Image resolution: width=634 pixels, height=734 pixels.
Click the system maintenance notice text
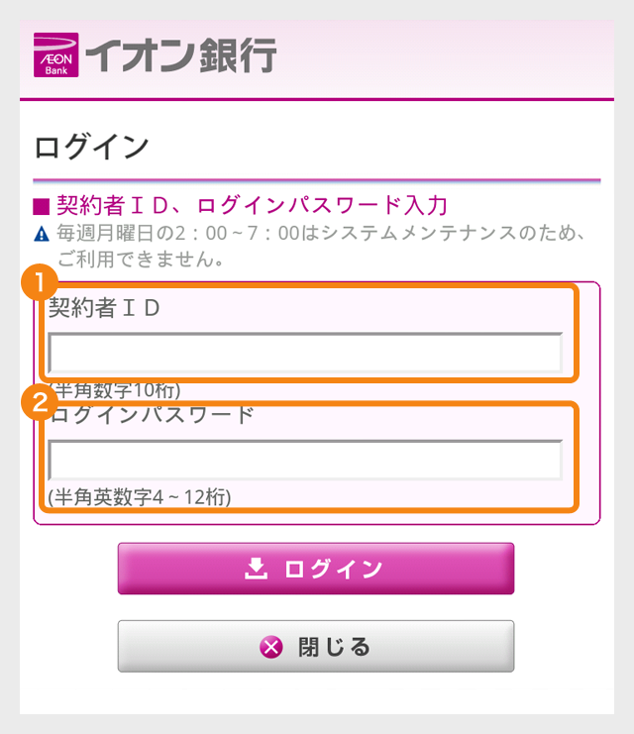[x=321, y=246]
